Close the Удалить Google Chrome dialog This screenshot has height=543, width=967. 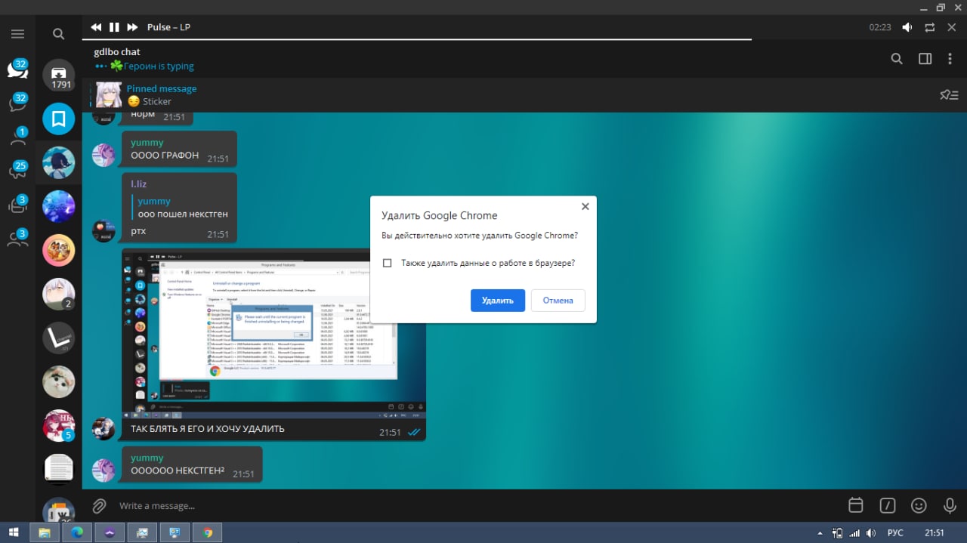[585, 206]
